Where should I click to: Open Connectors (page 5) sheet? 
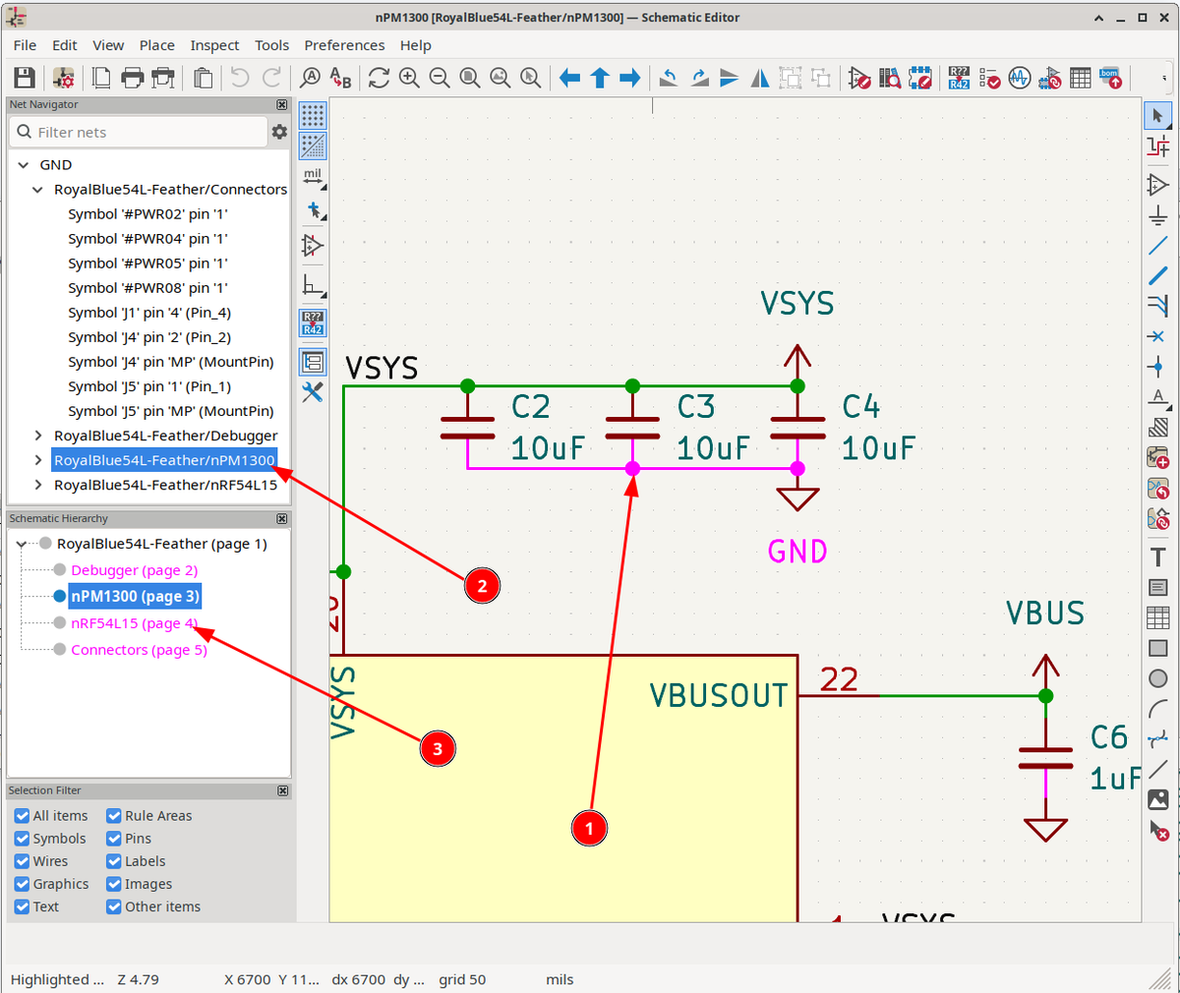[139, 650]
